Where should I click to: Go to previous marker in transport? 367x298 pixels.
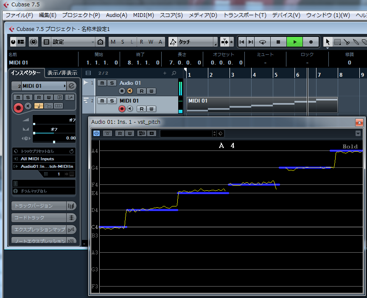[242, 42]
